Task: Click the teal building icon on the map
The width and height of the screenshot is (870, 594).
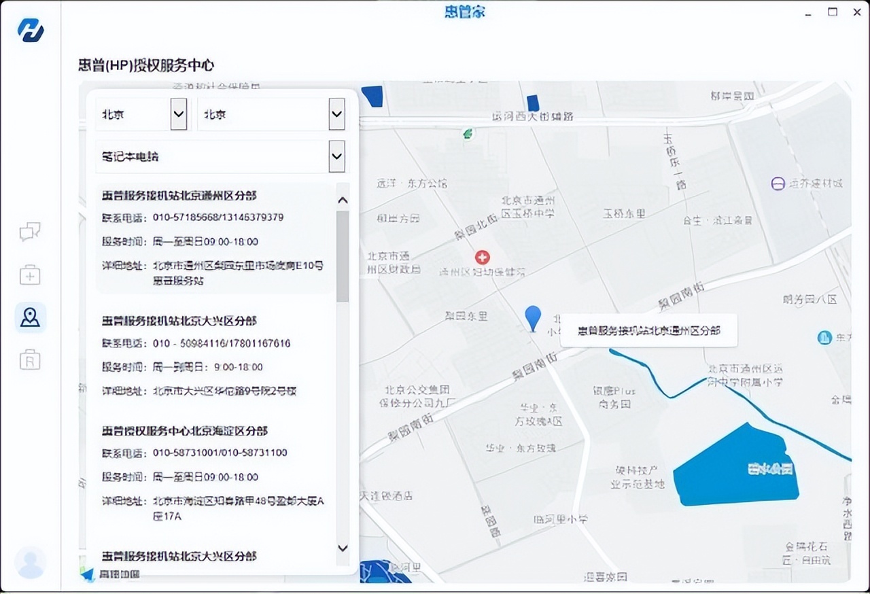Action: [x=824, y=337]
